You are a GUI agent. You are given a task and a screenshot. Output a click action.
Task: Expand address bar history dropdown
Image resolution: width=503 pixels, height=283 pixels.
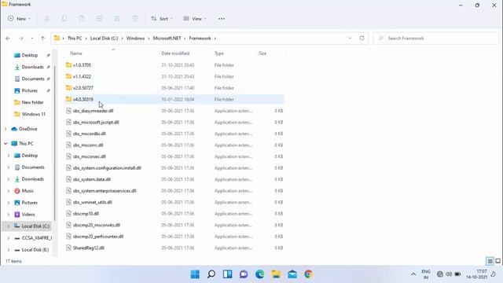coord(350,39)
